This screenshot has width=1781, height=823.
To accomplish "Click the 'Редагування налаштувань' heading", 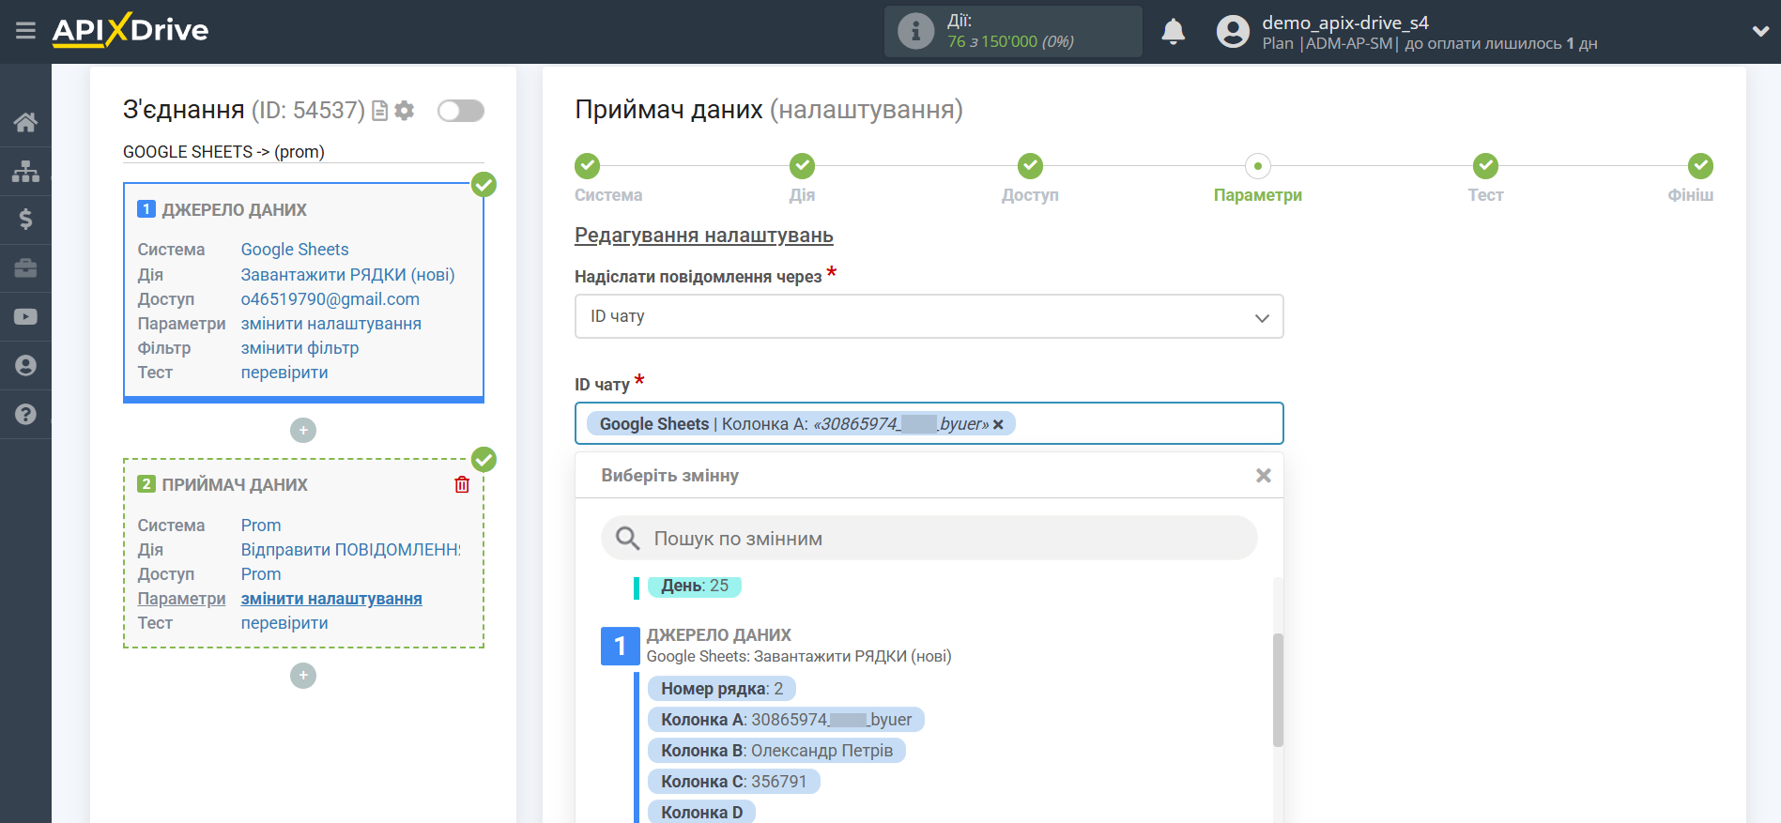I will (x=704, y=236).
